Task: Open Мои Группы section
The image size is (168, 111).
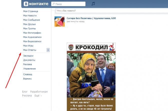Action: pyautogui.click(x=29, y=29)
